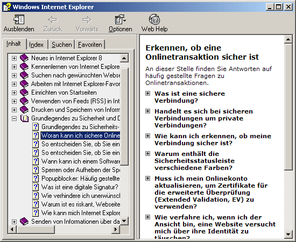Maximize the help window
296x242 pixels.
click(x=278, y=7)
